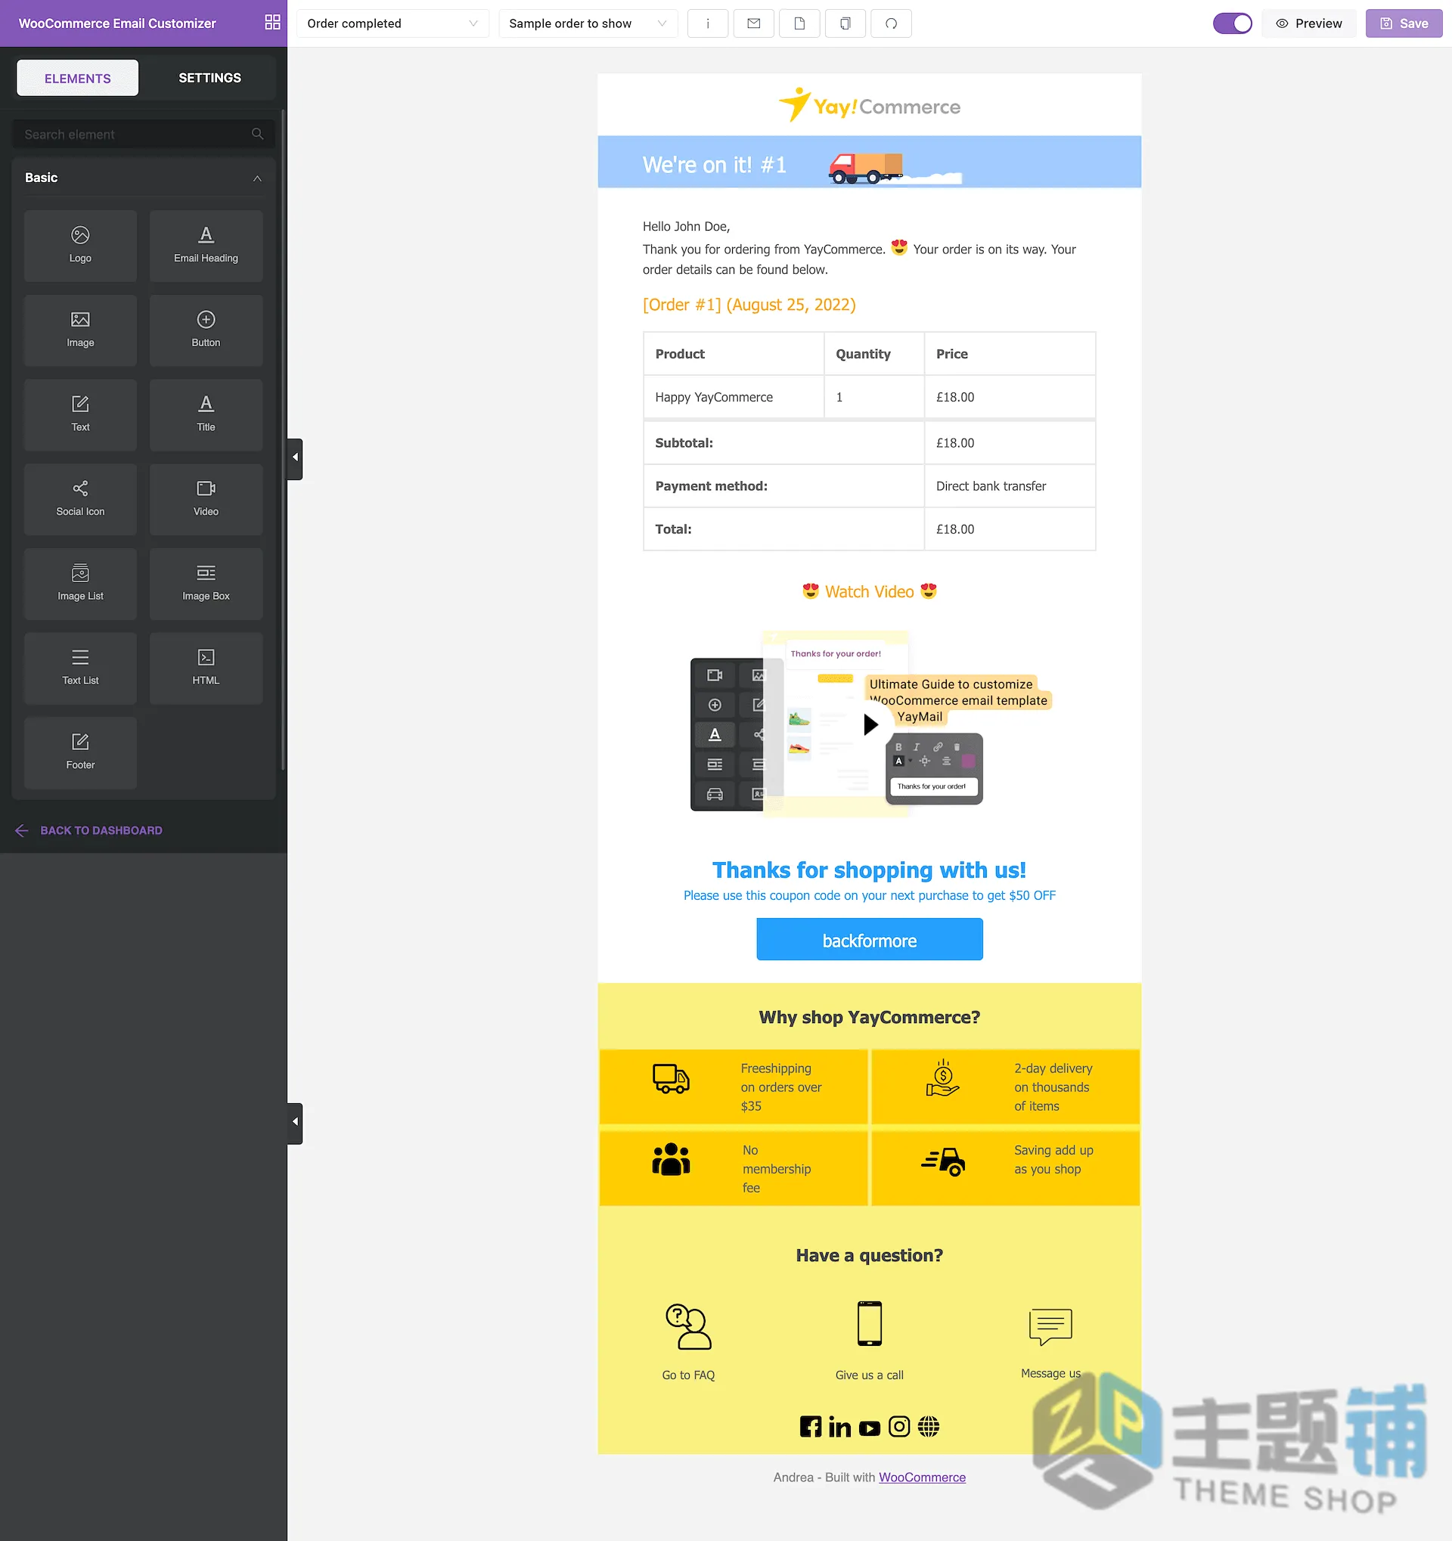
Task: Select the Image Box element
Action: [x=206, y=584]
